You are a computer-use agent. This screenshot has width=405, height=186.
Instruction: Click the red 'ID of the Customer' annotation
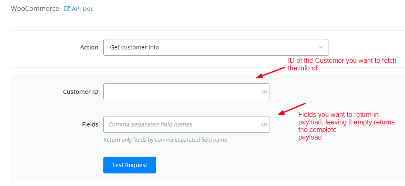[342, 65]
